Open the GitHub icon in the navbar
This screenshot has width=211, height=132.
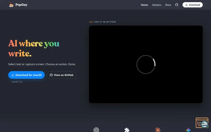[177, 5]
